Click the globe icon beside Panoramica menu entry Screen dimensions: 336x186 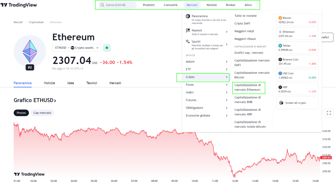point(188,16)
